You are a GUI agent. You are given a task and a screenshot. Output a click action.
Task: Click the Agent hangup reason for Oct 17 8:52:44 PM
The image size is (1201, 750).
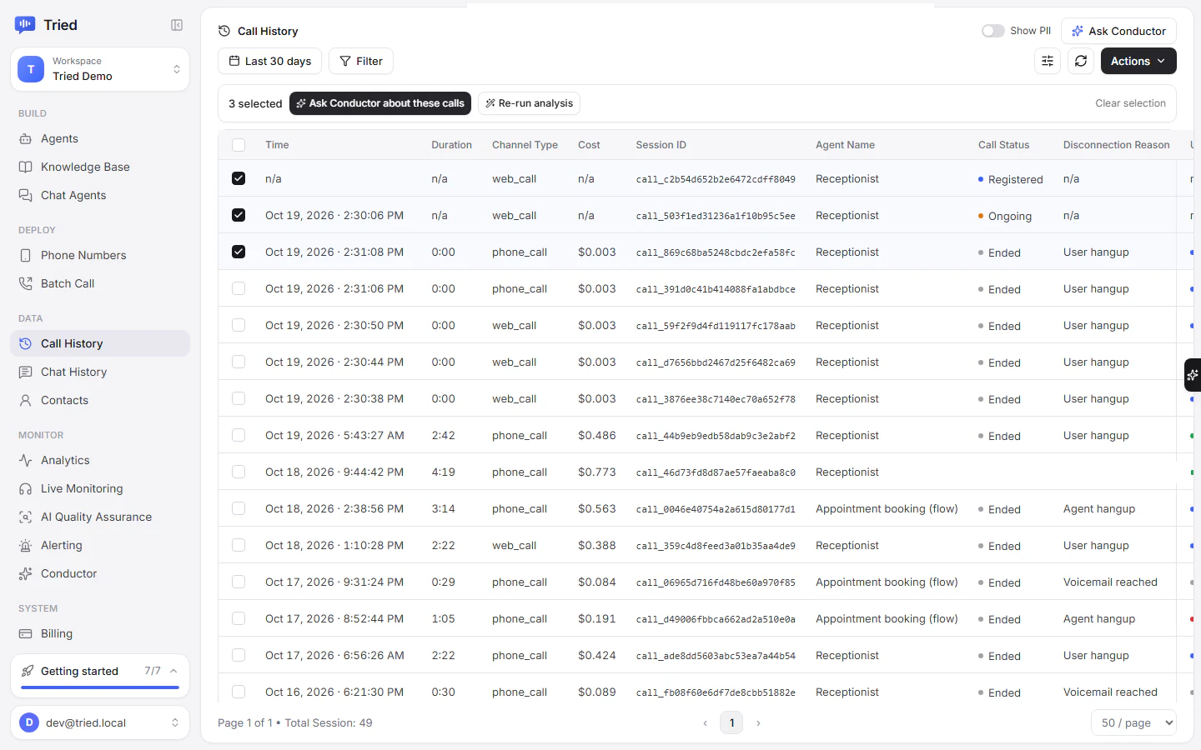pyautogui.click(x=1099, y=618)
